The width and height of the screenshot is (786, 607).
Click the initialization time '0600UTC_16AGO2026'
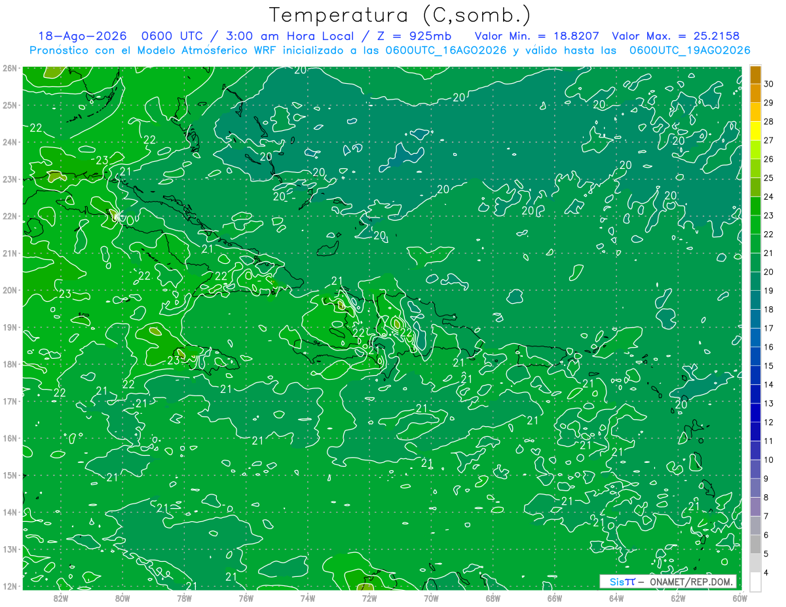pyautogui.click(x=446, y=50)
